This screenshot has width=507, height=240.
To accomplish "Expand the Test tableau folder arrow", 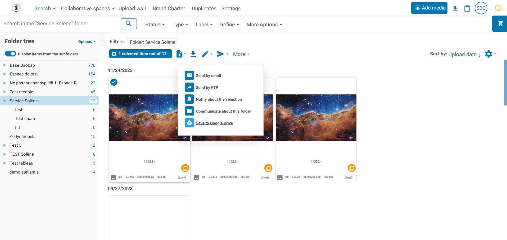I will point(4,163).
